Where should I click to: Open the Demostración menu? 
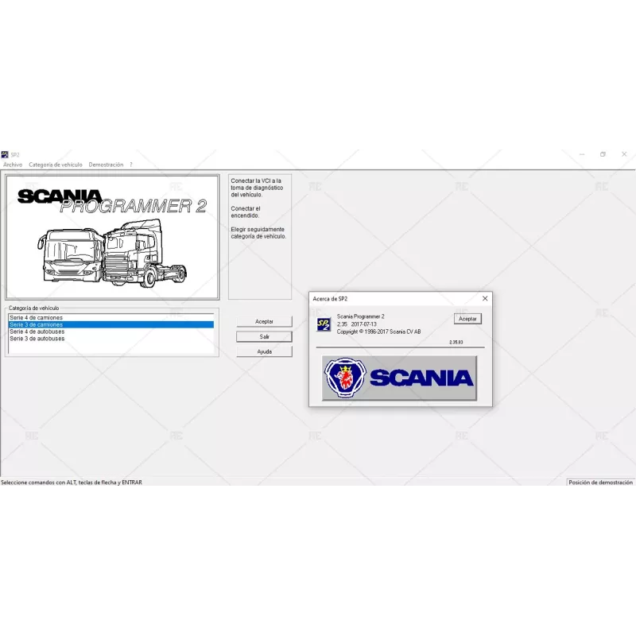[104, 165]
